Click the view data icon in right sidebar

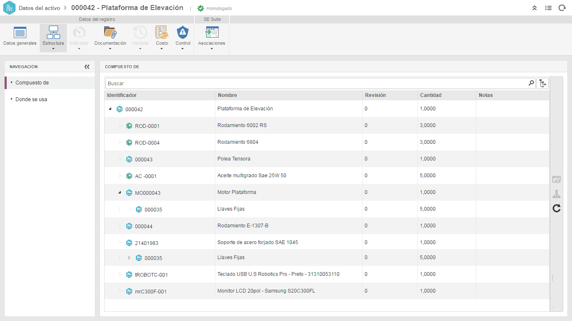click(x=556, y=180)
